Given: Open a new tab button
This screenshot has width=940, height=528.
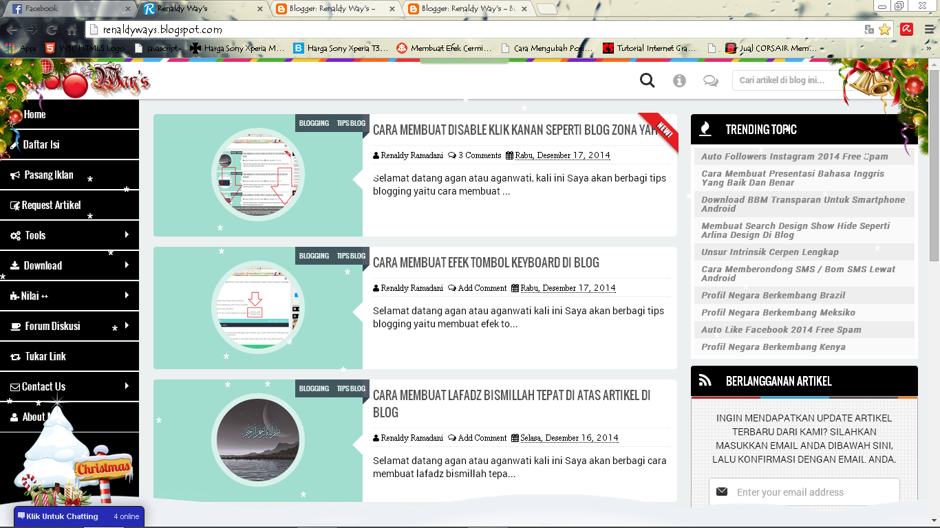Looking at the screenshot, I should click(547, 9).
